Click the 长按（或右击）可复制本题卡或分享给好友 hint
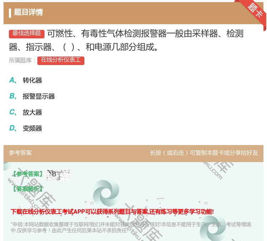The height and width of the screenshot is (241, 267). [x=204, y=153]
